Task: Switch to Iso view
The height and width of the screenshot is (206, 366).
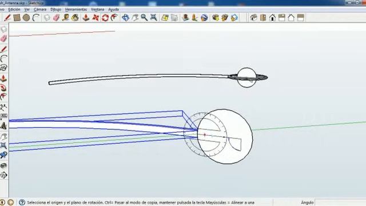Action: [x=253, y=18]
